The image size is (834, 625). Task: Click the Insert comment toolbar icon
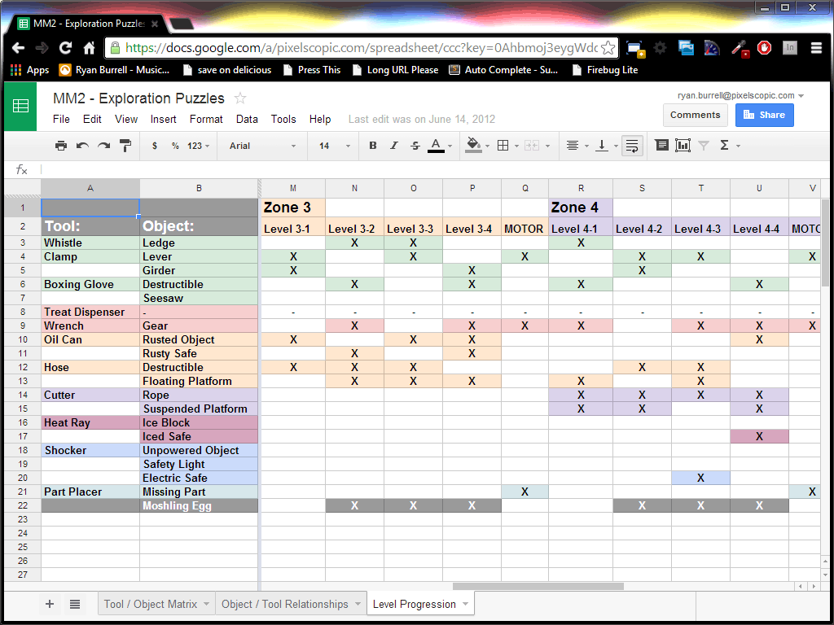(x=661, y=146)
